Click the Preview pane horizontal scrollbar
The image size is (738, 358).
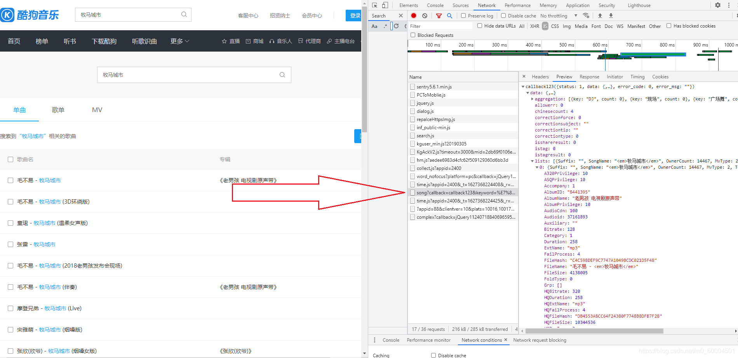(x=594, y=331)
